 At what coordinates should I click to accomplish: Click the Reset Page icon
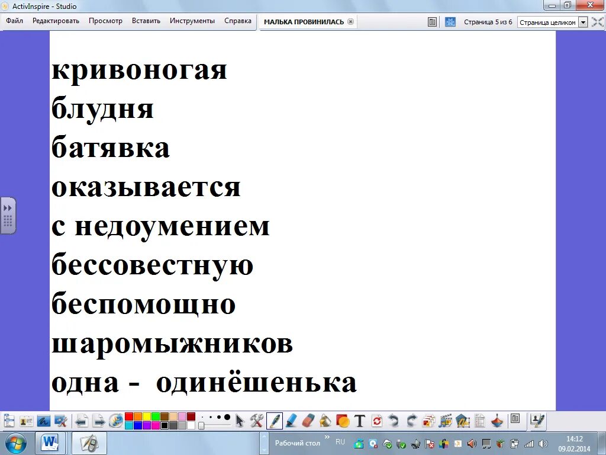pyautogui.click(x=377, y=421)
